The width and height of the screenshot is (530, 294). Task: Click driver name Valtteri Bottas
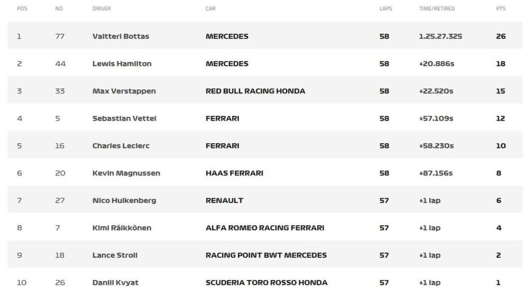(x=121, y=36)
